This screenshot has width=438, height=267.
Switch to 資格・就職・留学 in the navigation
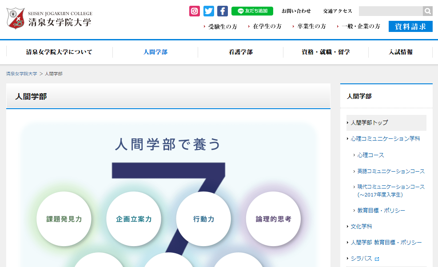click(325, 52)
